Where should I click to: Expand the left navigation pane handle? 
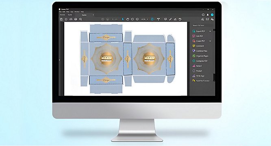tap(59, 60)
